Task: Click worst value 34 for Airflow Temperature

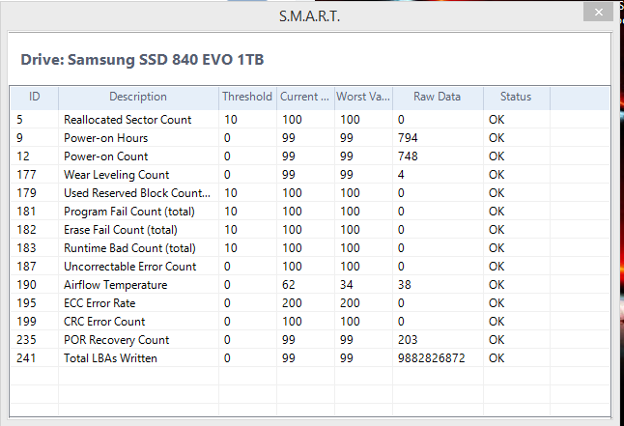Action: [x=347, y=285]
